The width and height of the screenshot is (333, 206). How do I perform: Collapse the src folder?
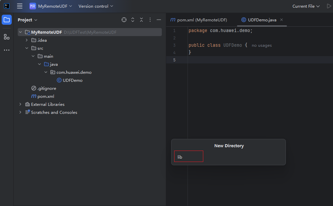(x=27, y=48)
